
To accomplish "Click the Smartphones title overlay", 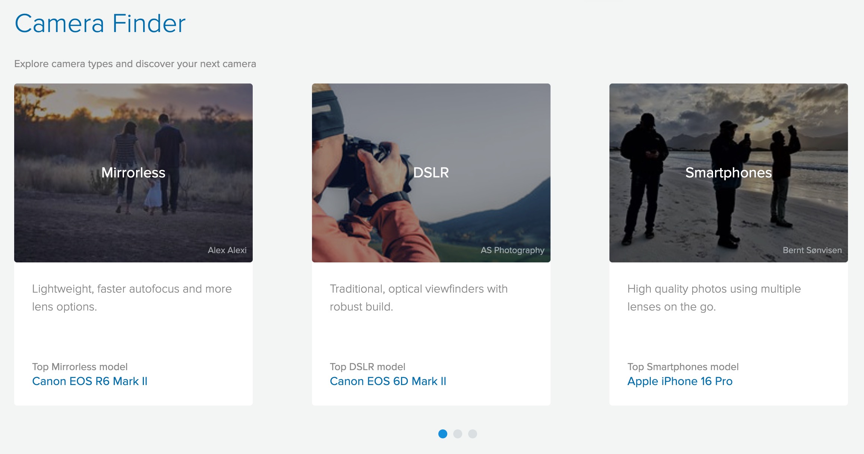I will [x=728, y=173].
